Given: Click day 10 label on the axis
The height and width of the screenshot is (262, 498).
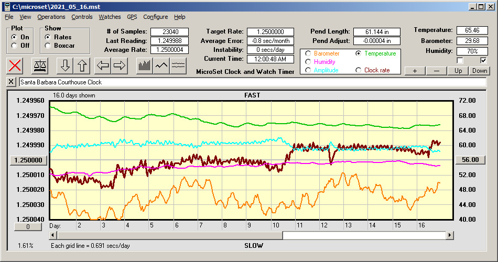Looking at the screenshot, I should click(276, 225).
